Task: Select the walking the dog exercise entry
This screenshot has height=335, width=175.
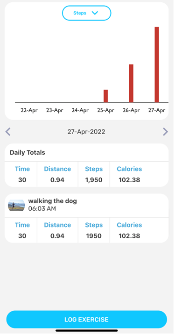Action: [x=87, y=205]
